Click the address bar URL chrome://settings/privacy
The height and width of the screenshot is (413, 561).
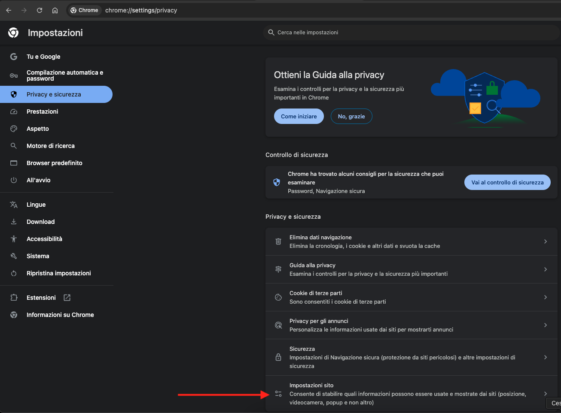pos(141,10)
